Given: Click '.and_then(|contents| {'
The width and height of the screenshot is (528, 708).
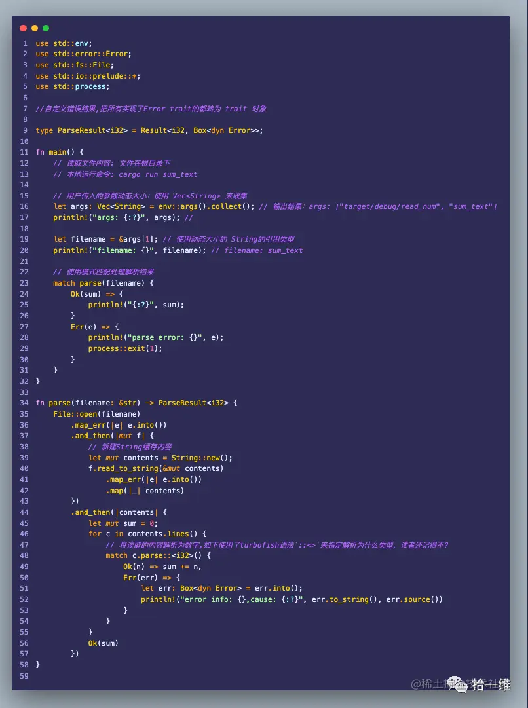Looking at the screenshot, I should tap(119, 512).
